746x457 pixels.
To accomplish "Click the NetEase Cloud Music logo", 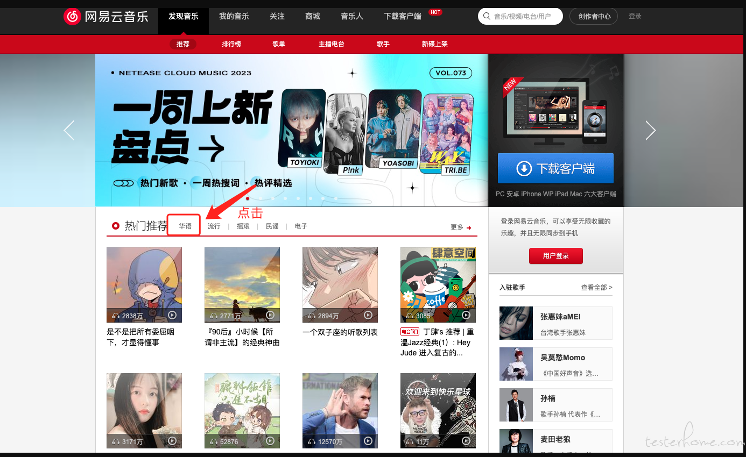I will click(105, 17).
